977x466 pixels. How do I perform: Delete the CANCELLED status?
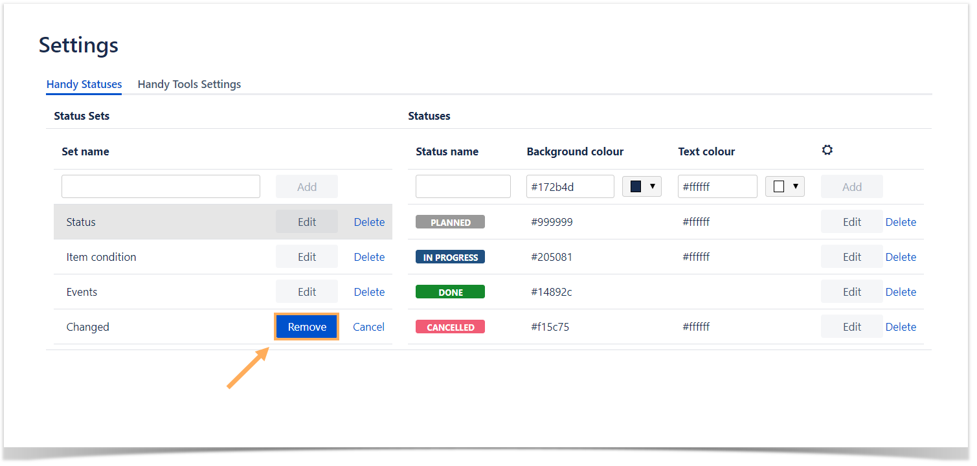(901, 327)
